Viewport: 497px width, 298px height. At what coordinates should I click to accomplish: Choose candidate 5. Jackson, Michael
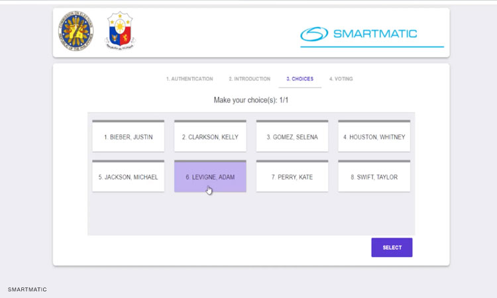128,177
